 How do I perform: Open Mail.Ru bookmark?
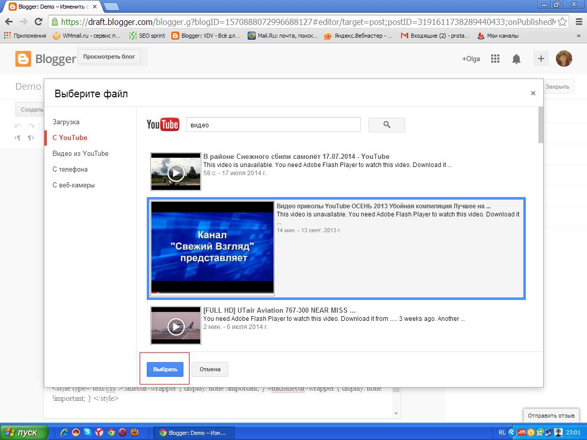(283, 36)
